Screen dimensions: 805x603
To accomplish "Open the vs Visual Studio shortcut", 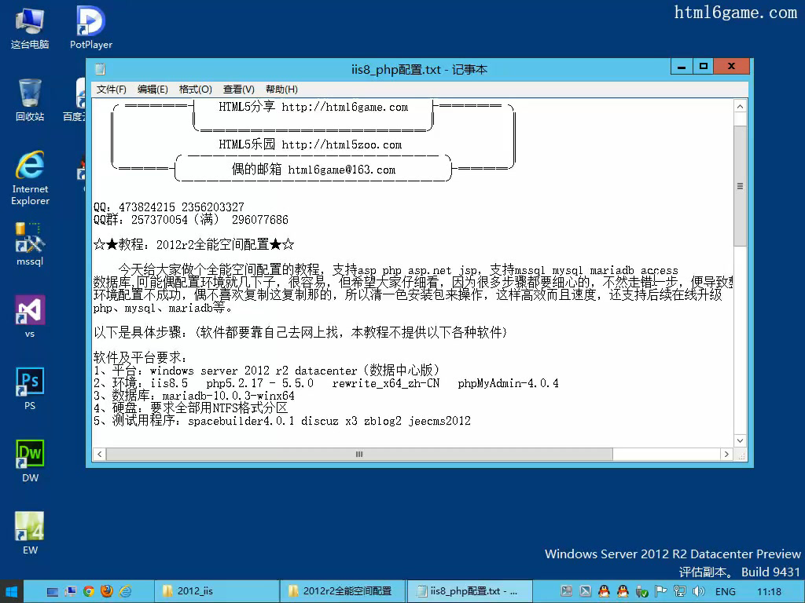I will (30, 316).
